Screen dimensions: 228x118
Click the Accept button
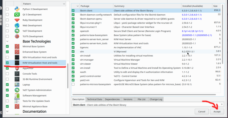click(217, 112)
